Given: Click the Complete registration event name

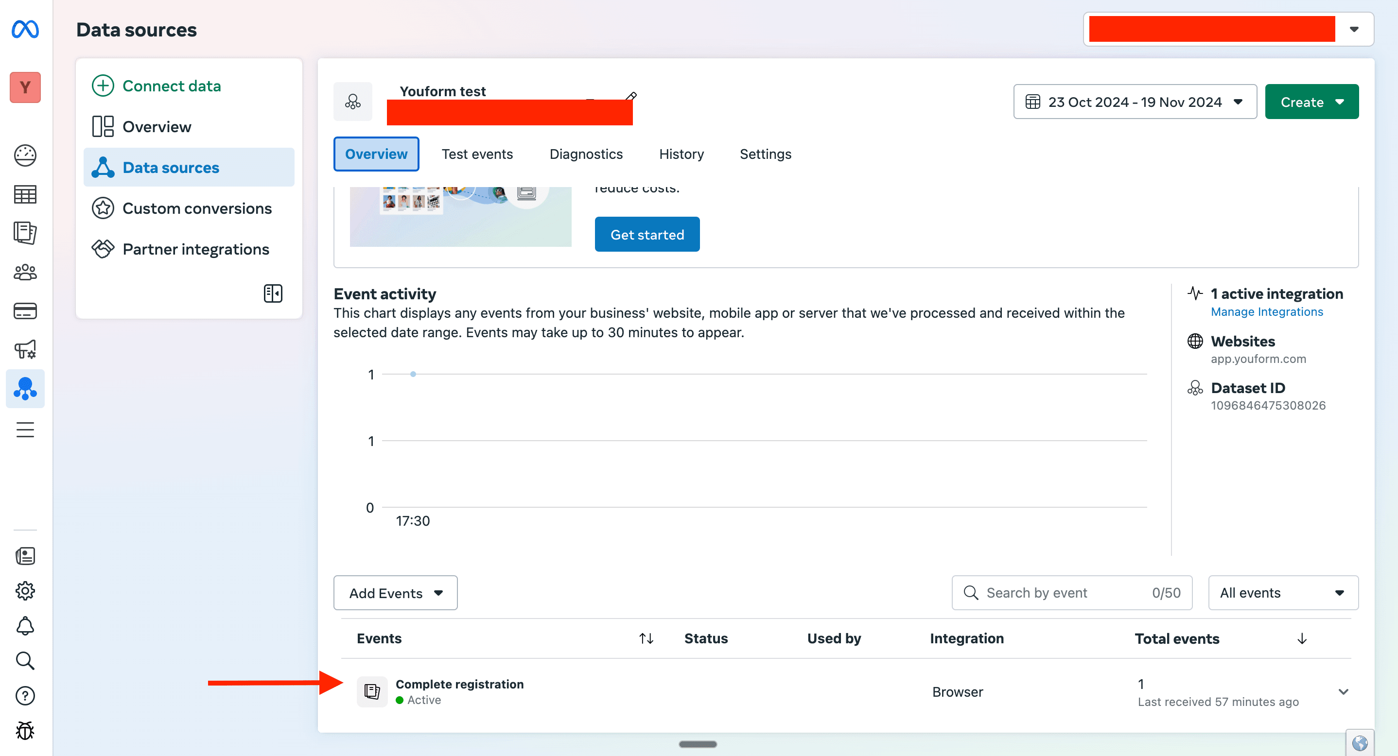Looking at the screenshot, I should [x=459, y=684].
